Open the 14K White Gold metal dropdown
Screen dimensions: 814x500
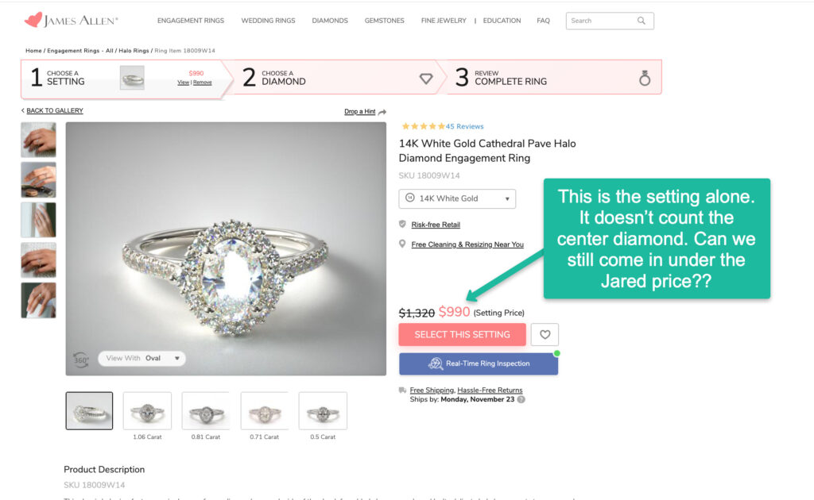[457, 198]
